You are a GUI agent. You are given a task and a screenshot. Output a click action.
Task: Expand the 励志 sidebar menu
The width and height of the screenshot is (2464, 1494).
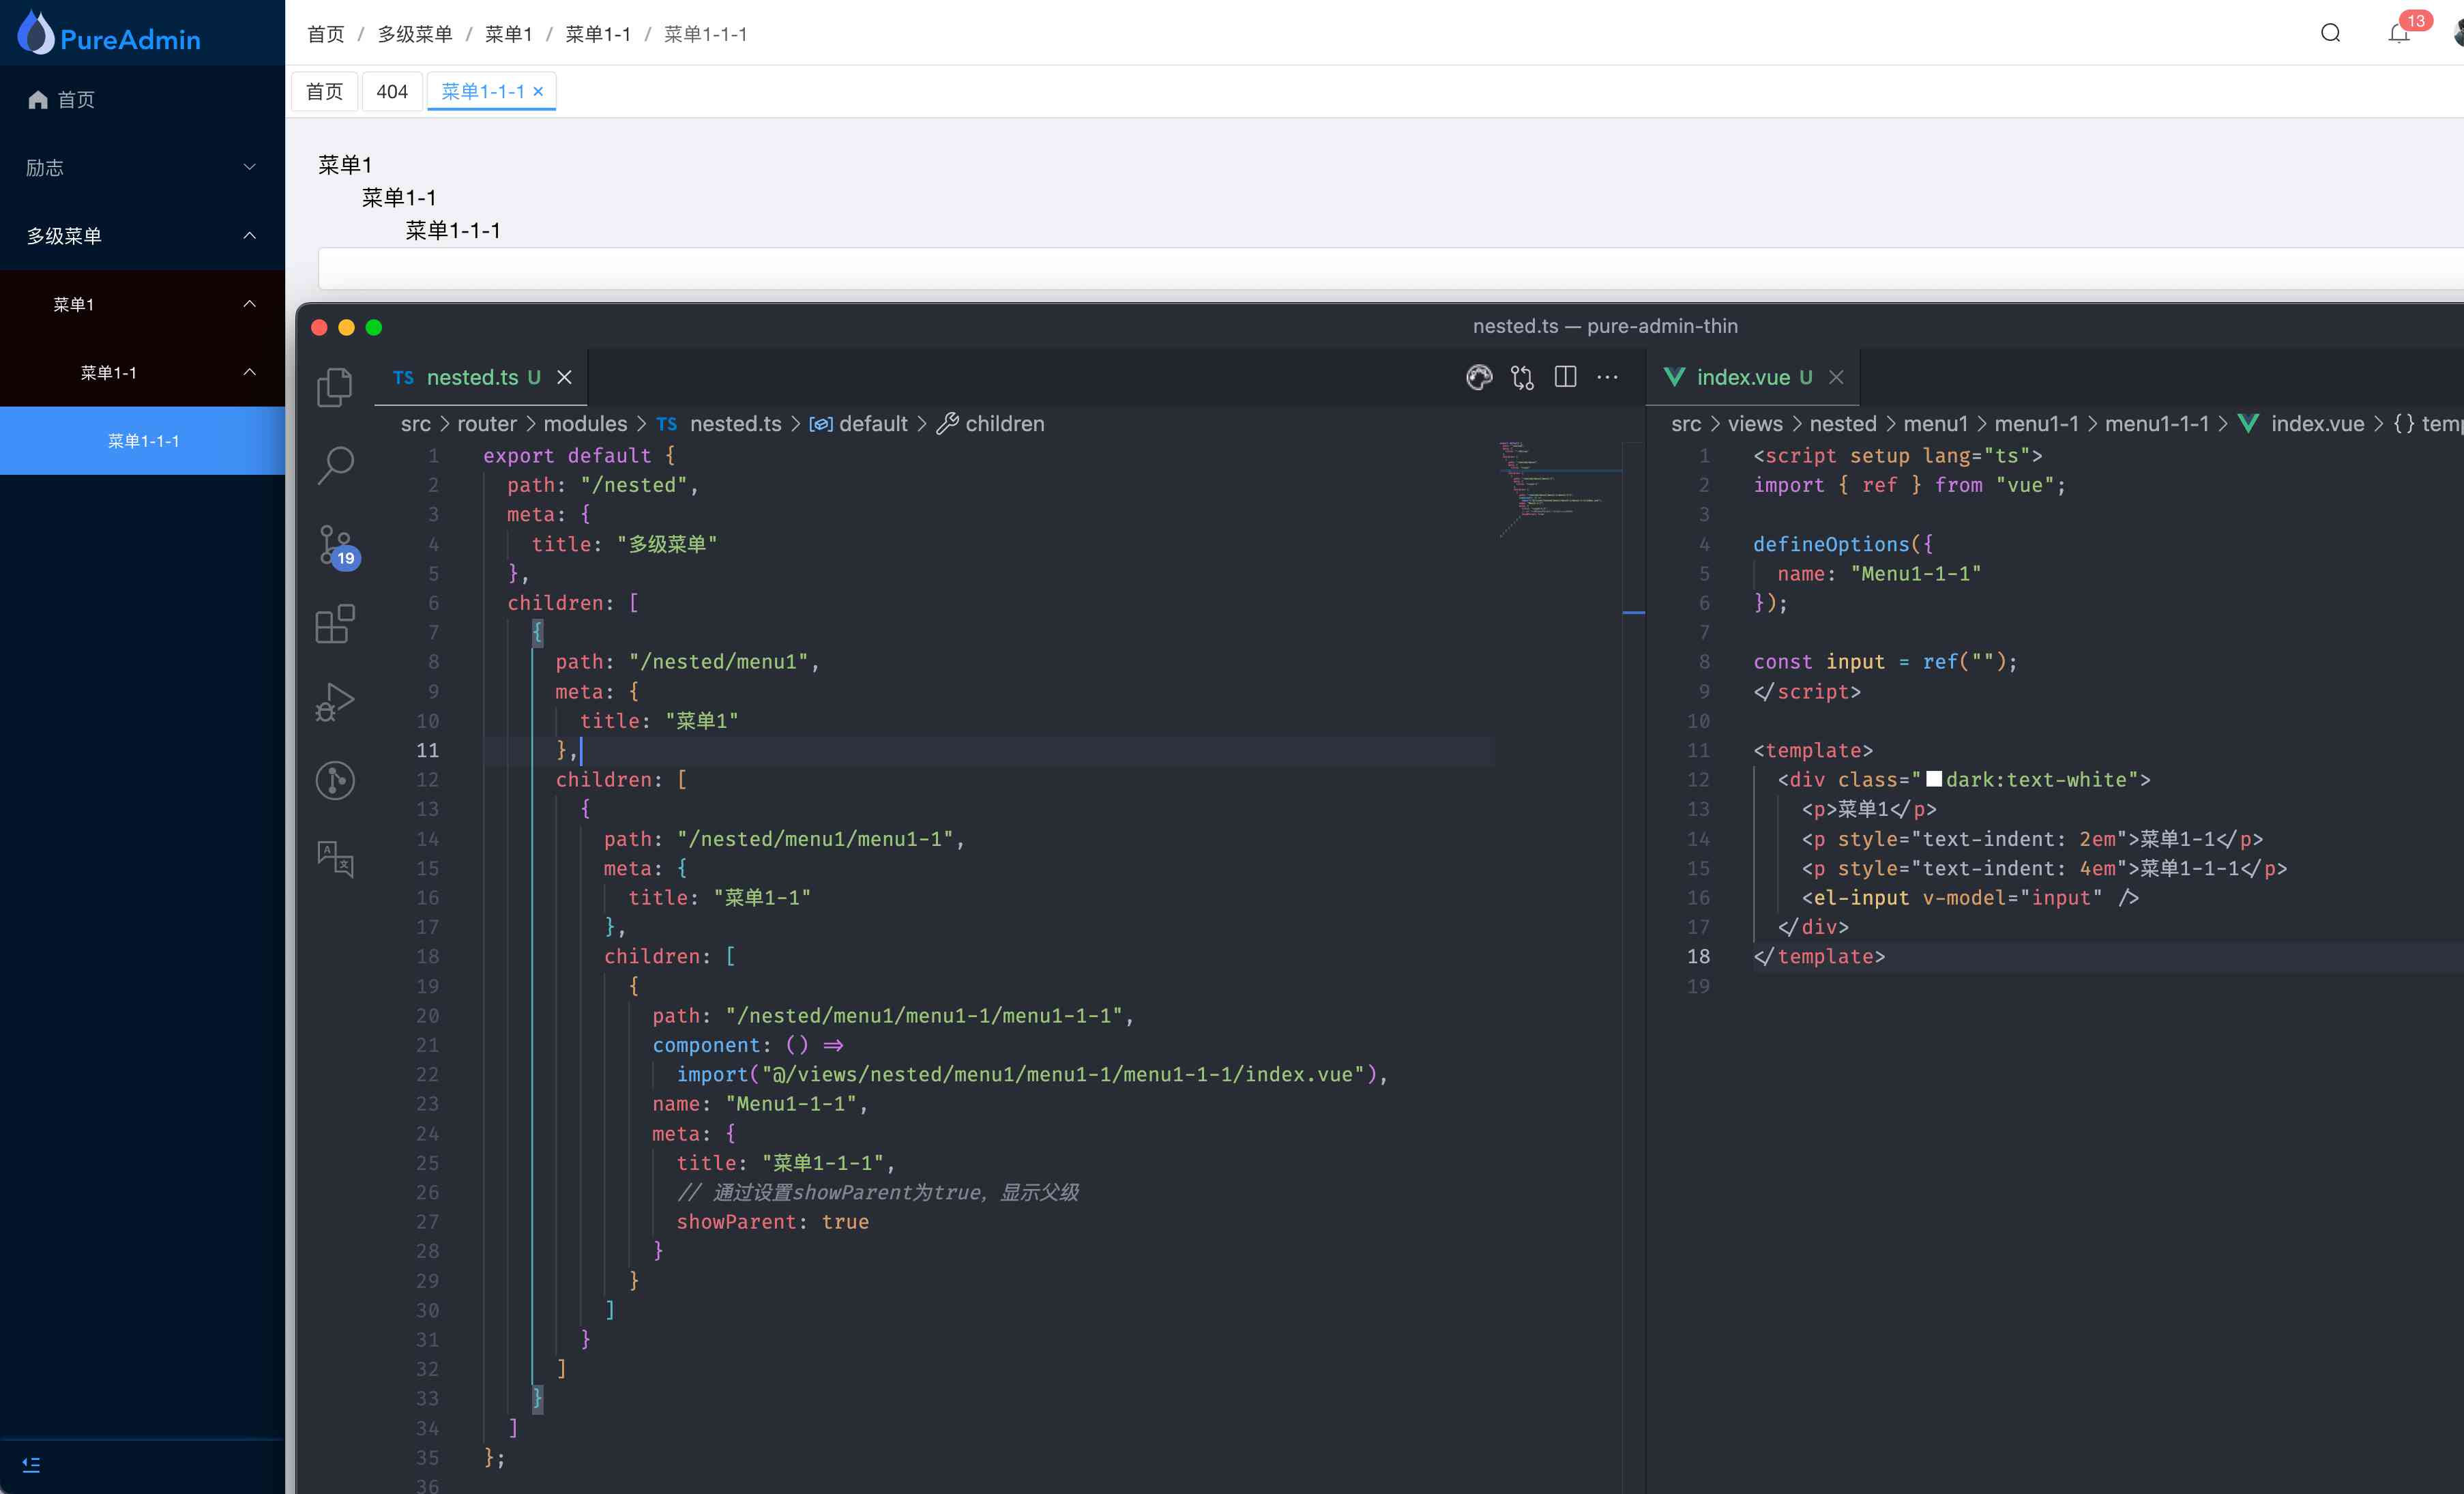tap(142, 167)
